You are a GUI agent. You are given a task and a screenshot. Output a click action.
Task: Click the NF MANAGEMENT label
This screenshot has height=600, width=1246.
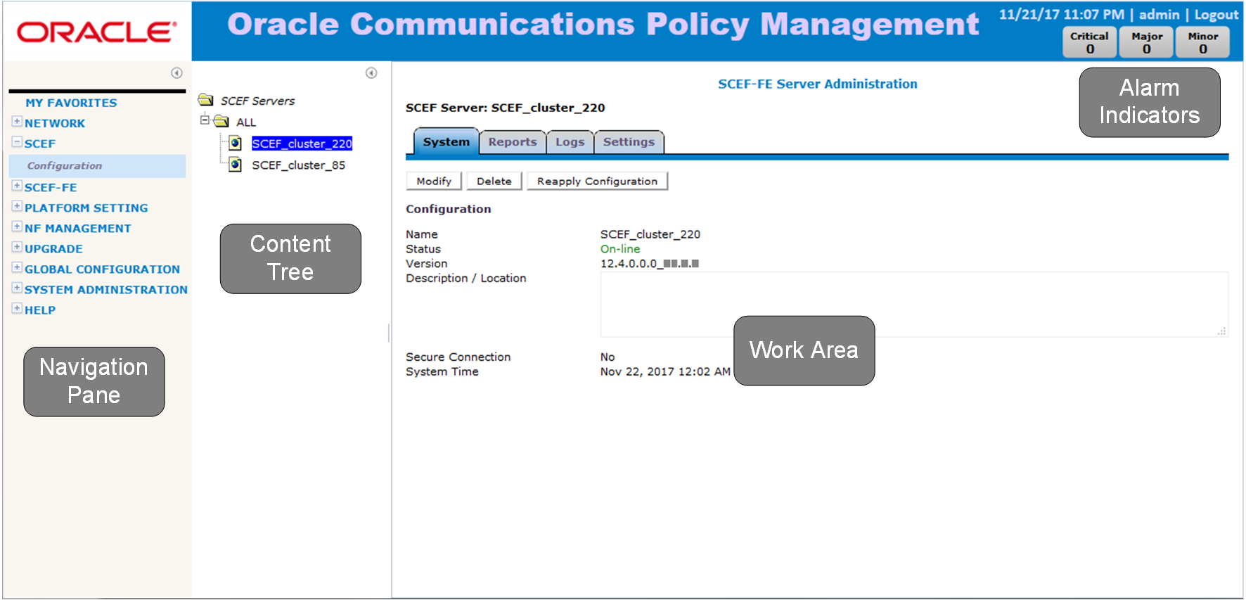pos(78,229)
